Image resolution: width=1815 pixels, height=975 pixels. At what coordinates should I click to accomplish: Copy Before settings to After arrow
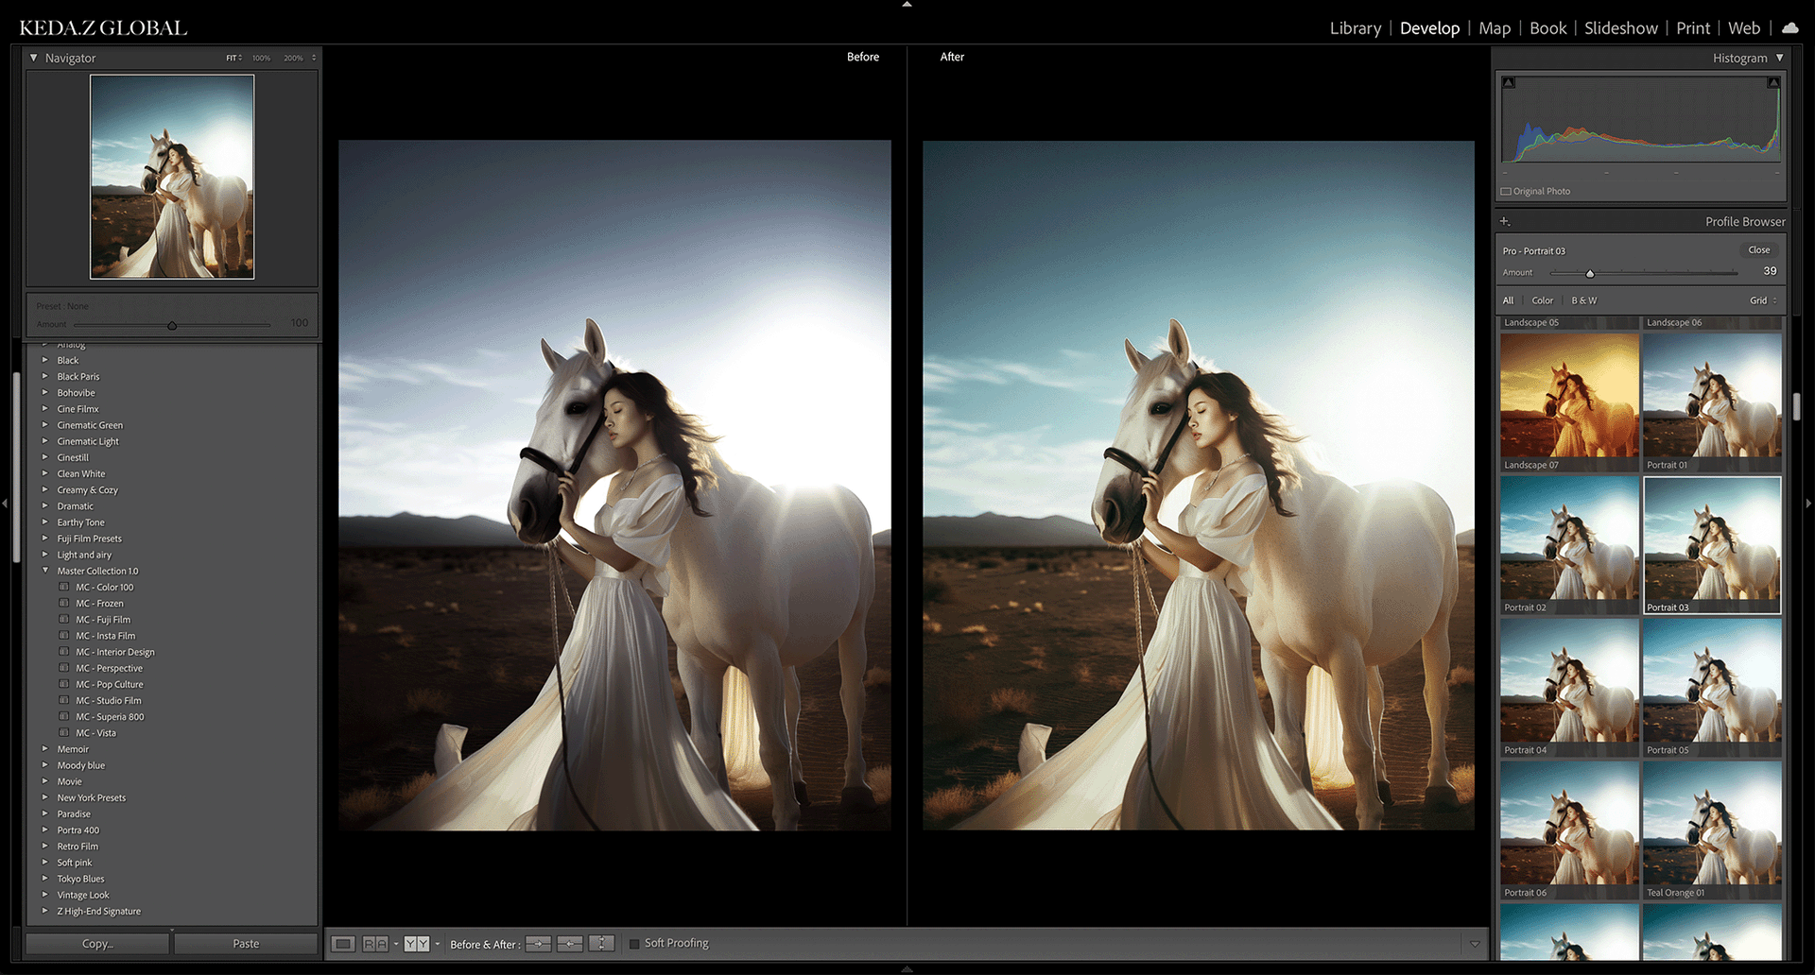pyautogui.click(x=538, y=944)
